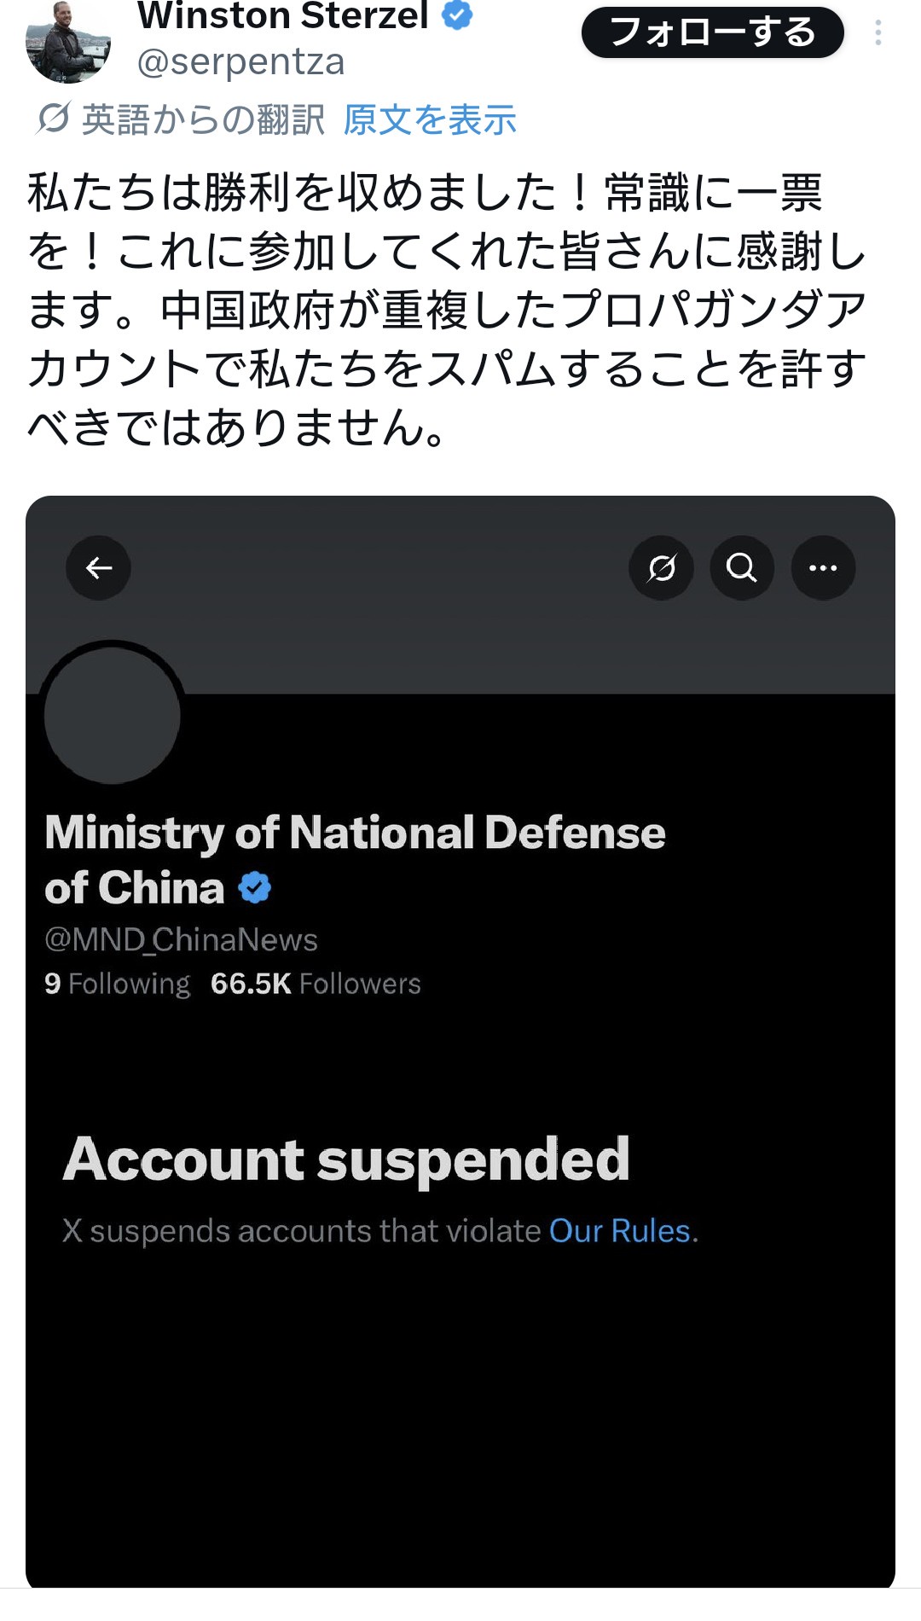This screenshot has width=921, height=1621.
Task: Open the 9 Following list
Action: coord(118,984)
